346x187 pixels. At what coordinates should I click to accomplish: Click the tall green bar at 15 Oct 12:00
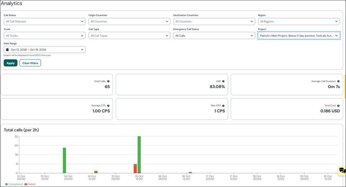tap(139, 154)
